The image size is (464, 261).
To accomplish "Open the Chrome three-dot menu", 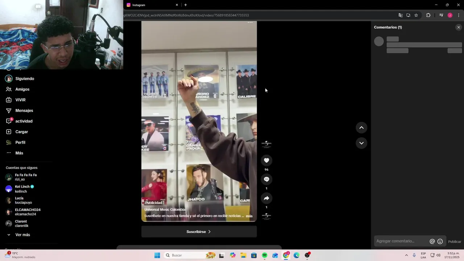I will click(x=459, y=15).
